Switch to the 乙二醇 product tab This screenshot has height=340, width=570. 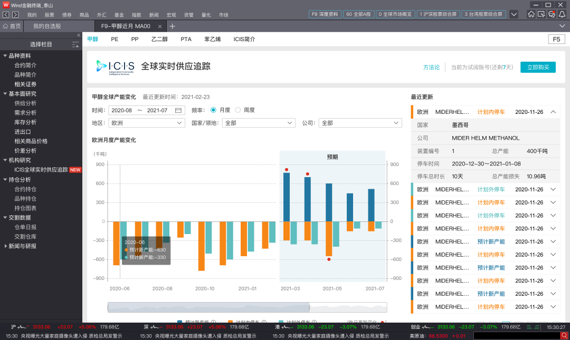click(x=159, y=39)
